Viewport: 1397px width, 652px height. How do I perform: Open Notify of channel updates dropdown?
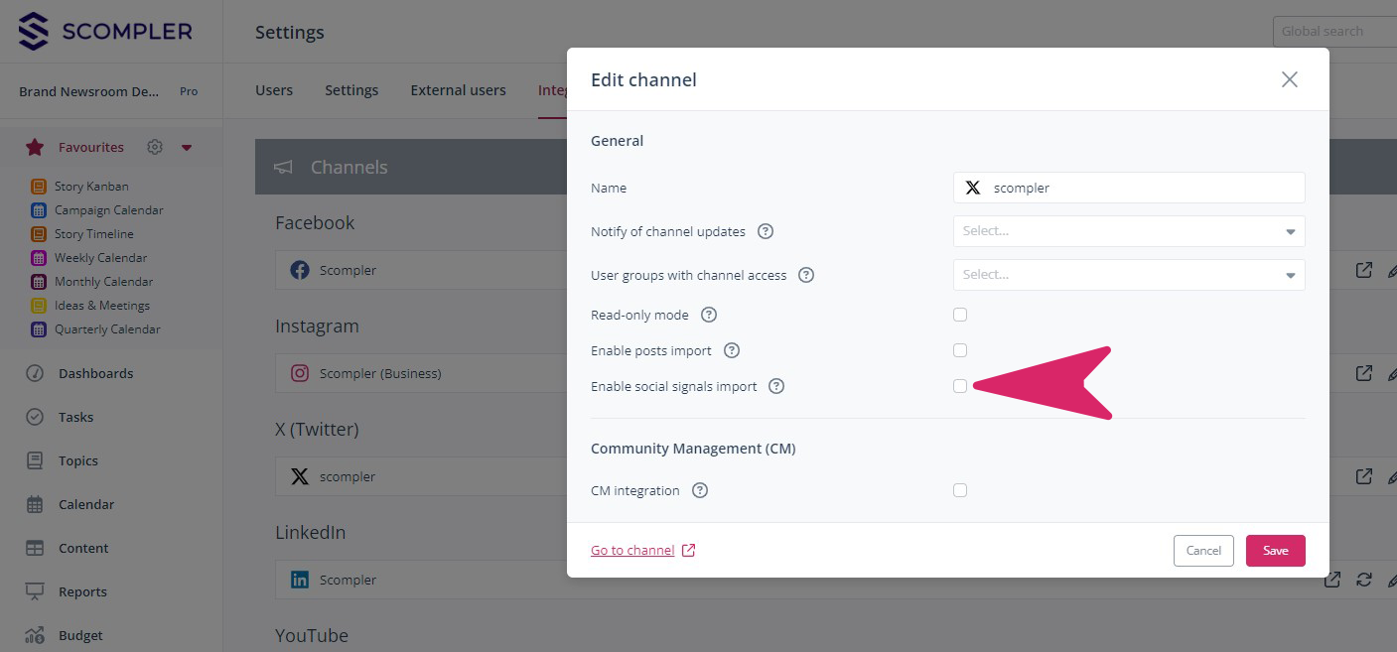(x=1128, y=231)
